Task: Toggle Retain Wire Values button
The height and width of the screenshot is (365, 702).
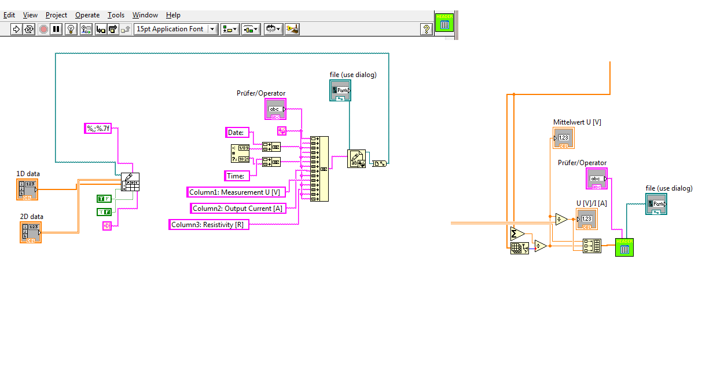Action: [86, 29]
